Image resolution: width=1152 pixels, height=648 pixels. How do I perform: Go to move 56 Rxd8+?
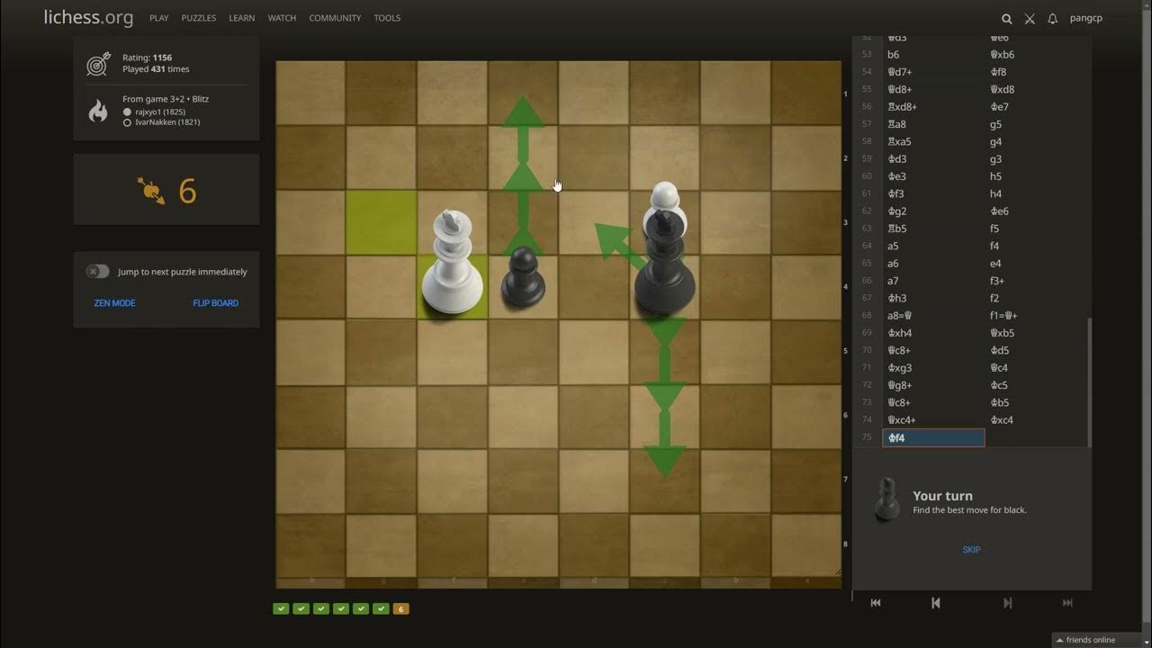click(x=933, y=107)
